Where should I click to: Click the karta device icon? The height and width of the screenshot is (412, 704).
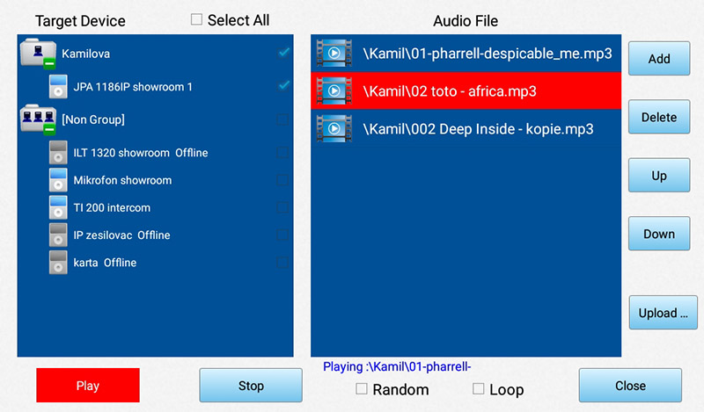[59, 262]
